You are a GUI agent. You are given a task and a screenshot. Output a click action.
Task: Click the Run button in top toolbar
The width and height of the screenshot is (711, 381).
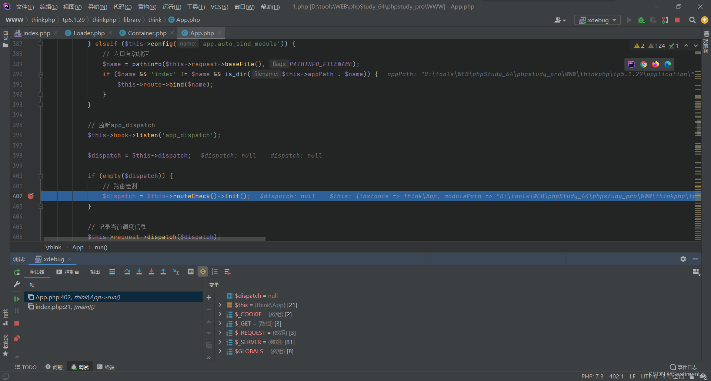629,20
